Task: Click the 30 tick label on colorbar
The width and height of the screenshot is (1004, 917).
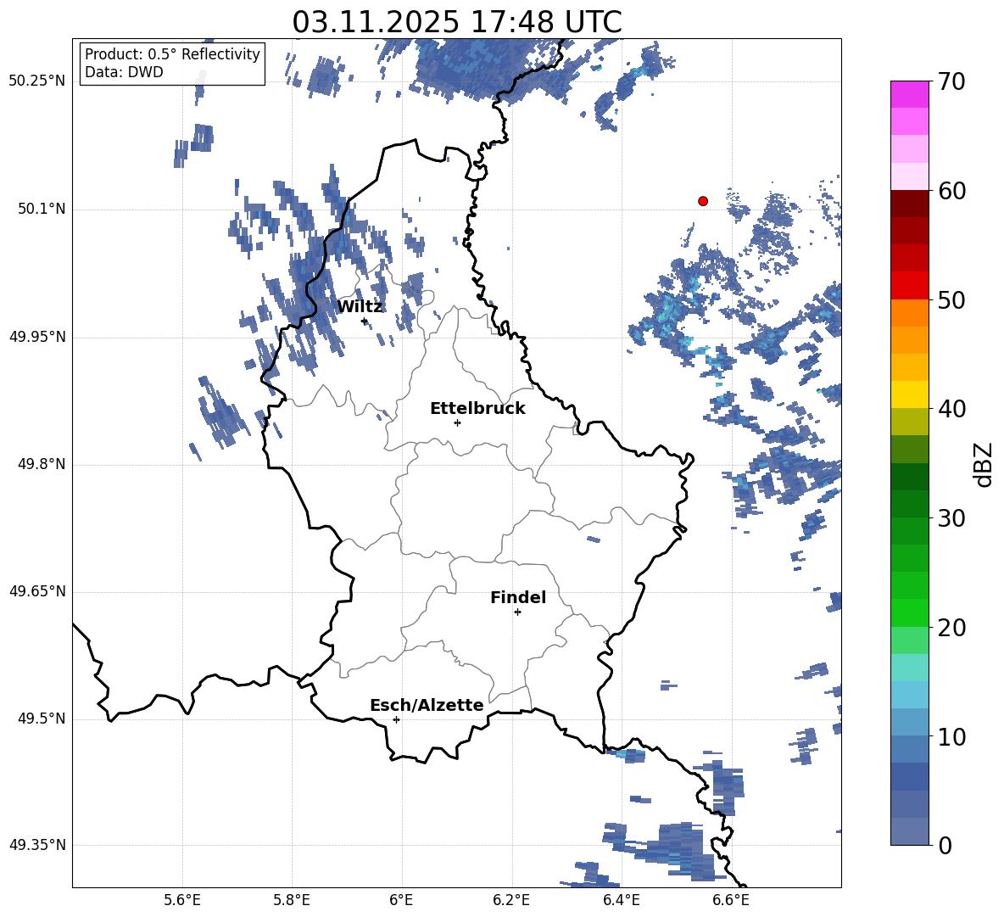Action: coord(952,518)
